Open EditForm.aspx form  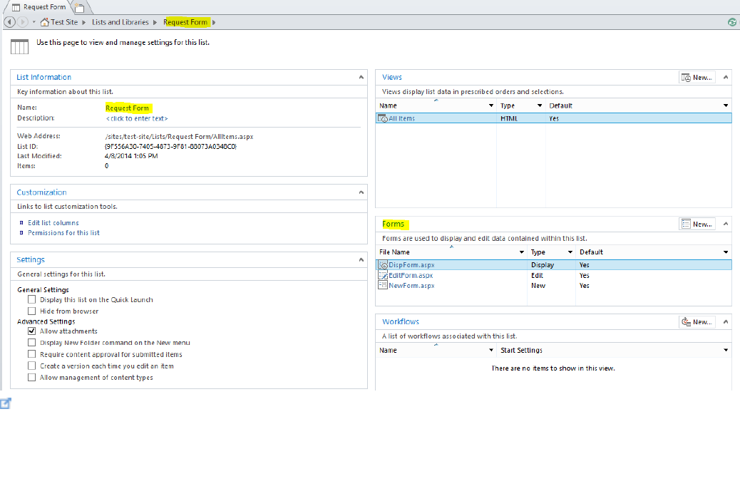coord(411,276)
